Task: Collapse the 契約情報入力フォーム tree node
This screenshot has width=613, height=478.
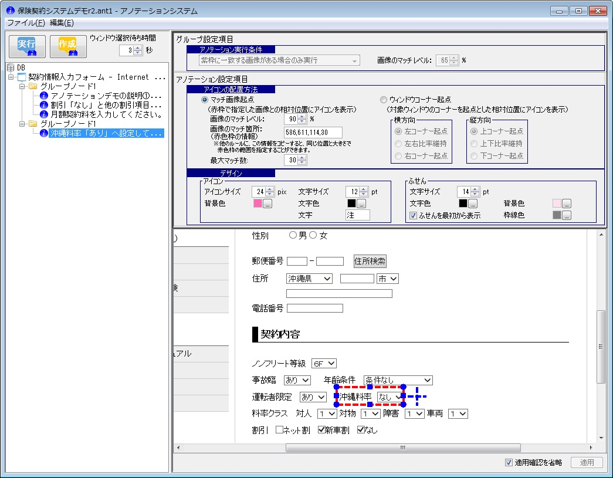Action: point(11,77)
